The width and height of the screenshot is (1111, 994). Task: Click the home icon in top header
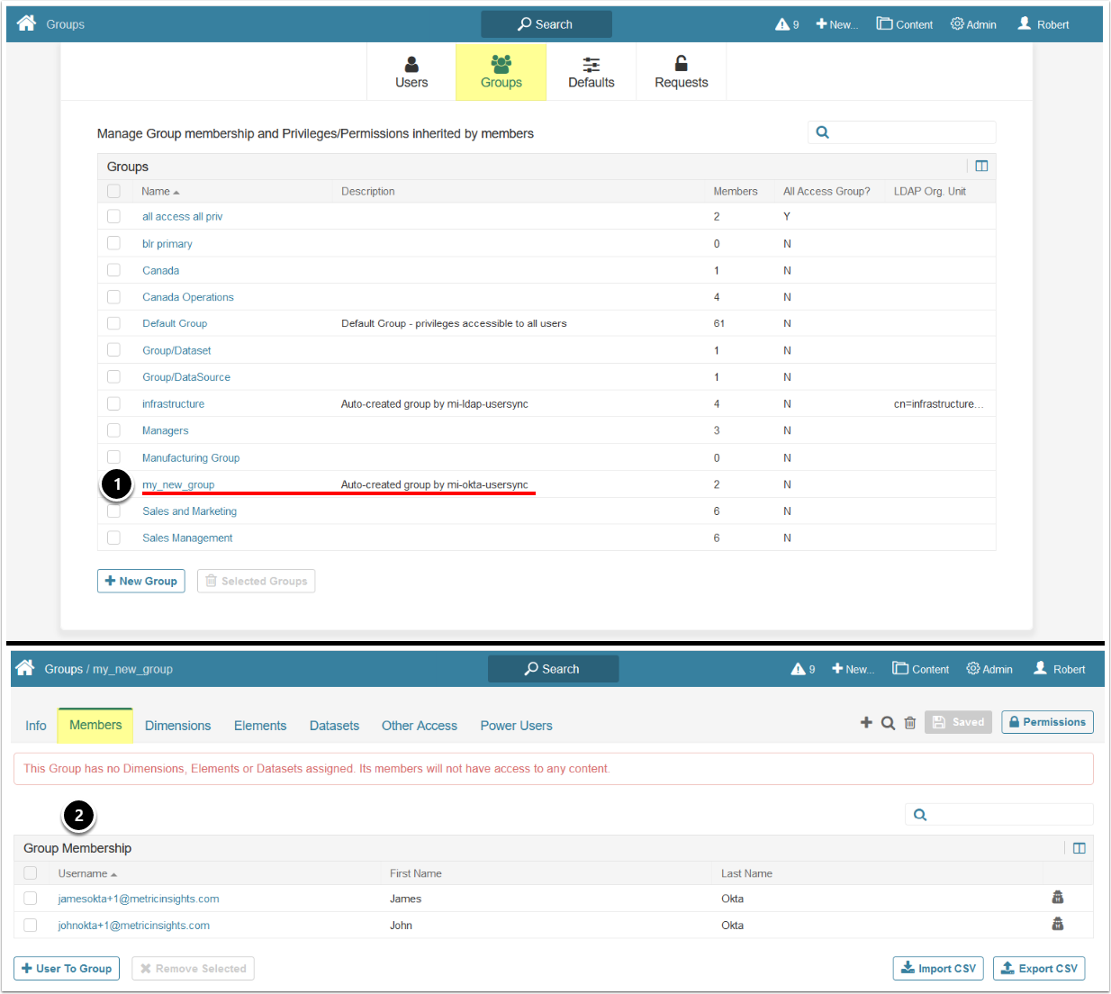coord(26,23)
